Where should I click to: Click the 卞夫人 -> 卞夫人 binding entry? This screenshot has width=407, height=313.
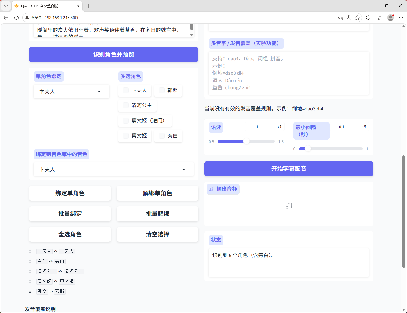pyautogui.click(x=56, y=251)
